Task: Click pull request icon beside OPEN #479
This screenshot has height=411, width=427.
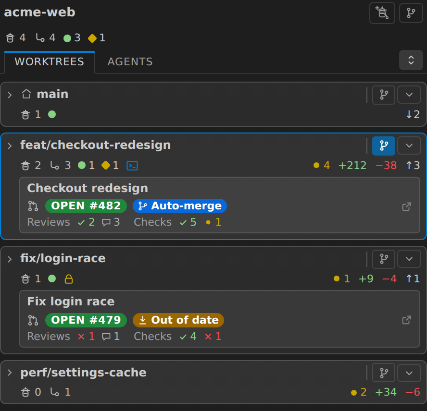Action: 33,320
